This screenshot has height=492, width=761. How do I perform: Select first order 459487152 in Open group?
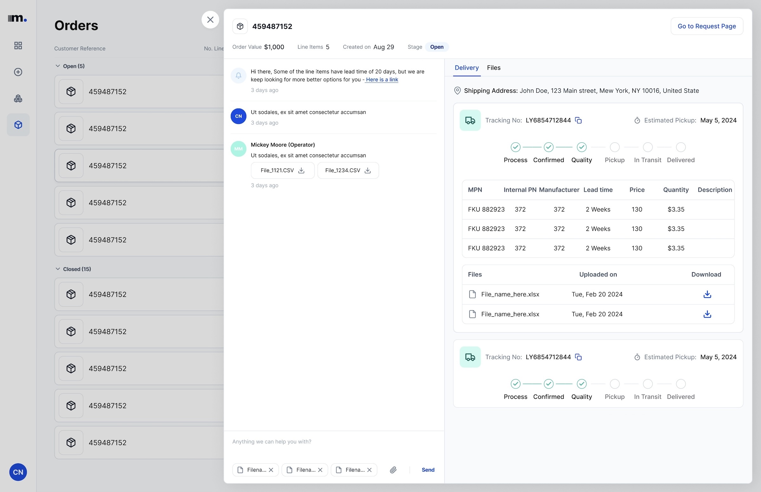(139, 92)
